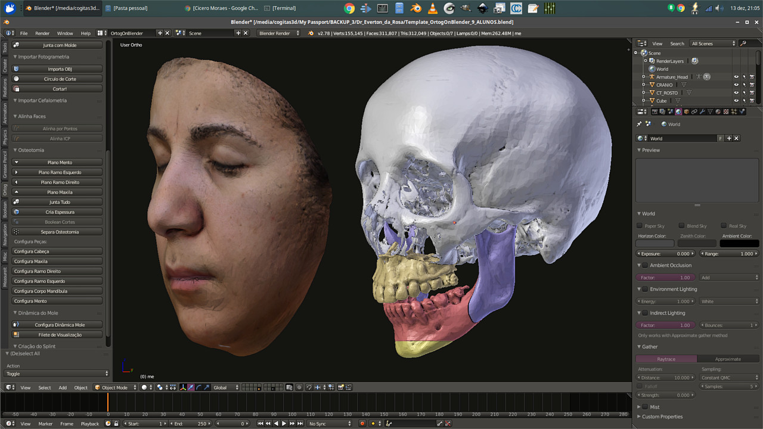
Task: Click the Horizon Color swatch
Action: pyautogui.click(x=655, y=244)
